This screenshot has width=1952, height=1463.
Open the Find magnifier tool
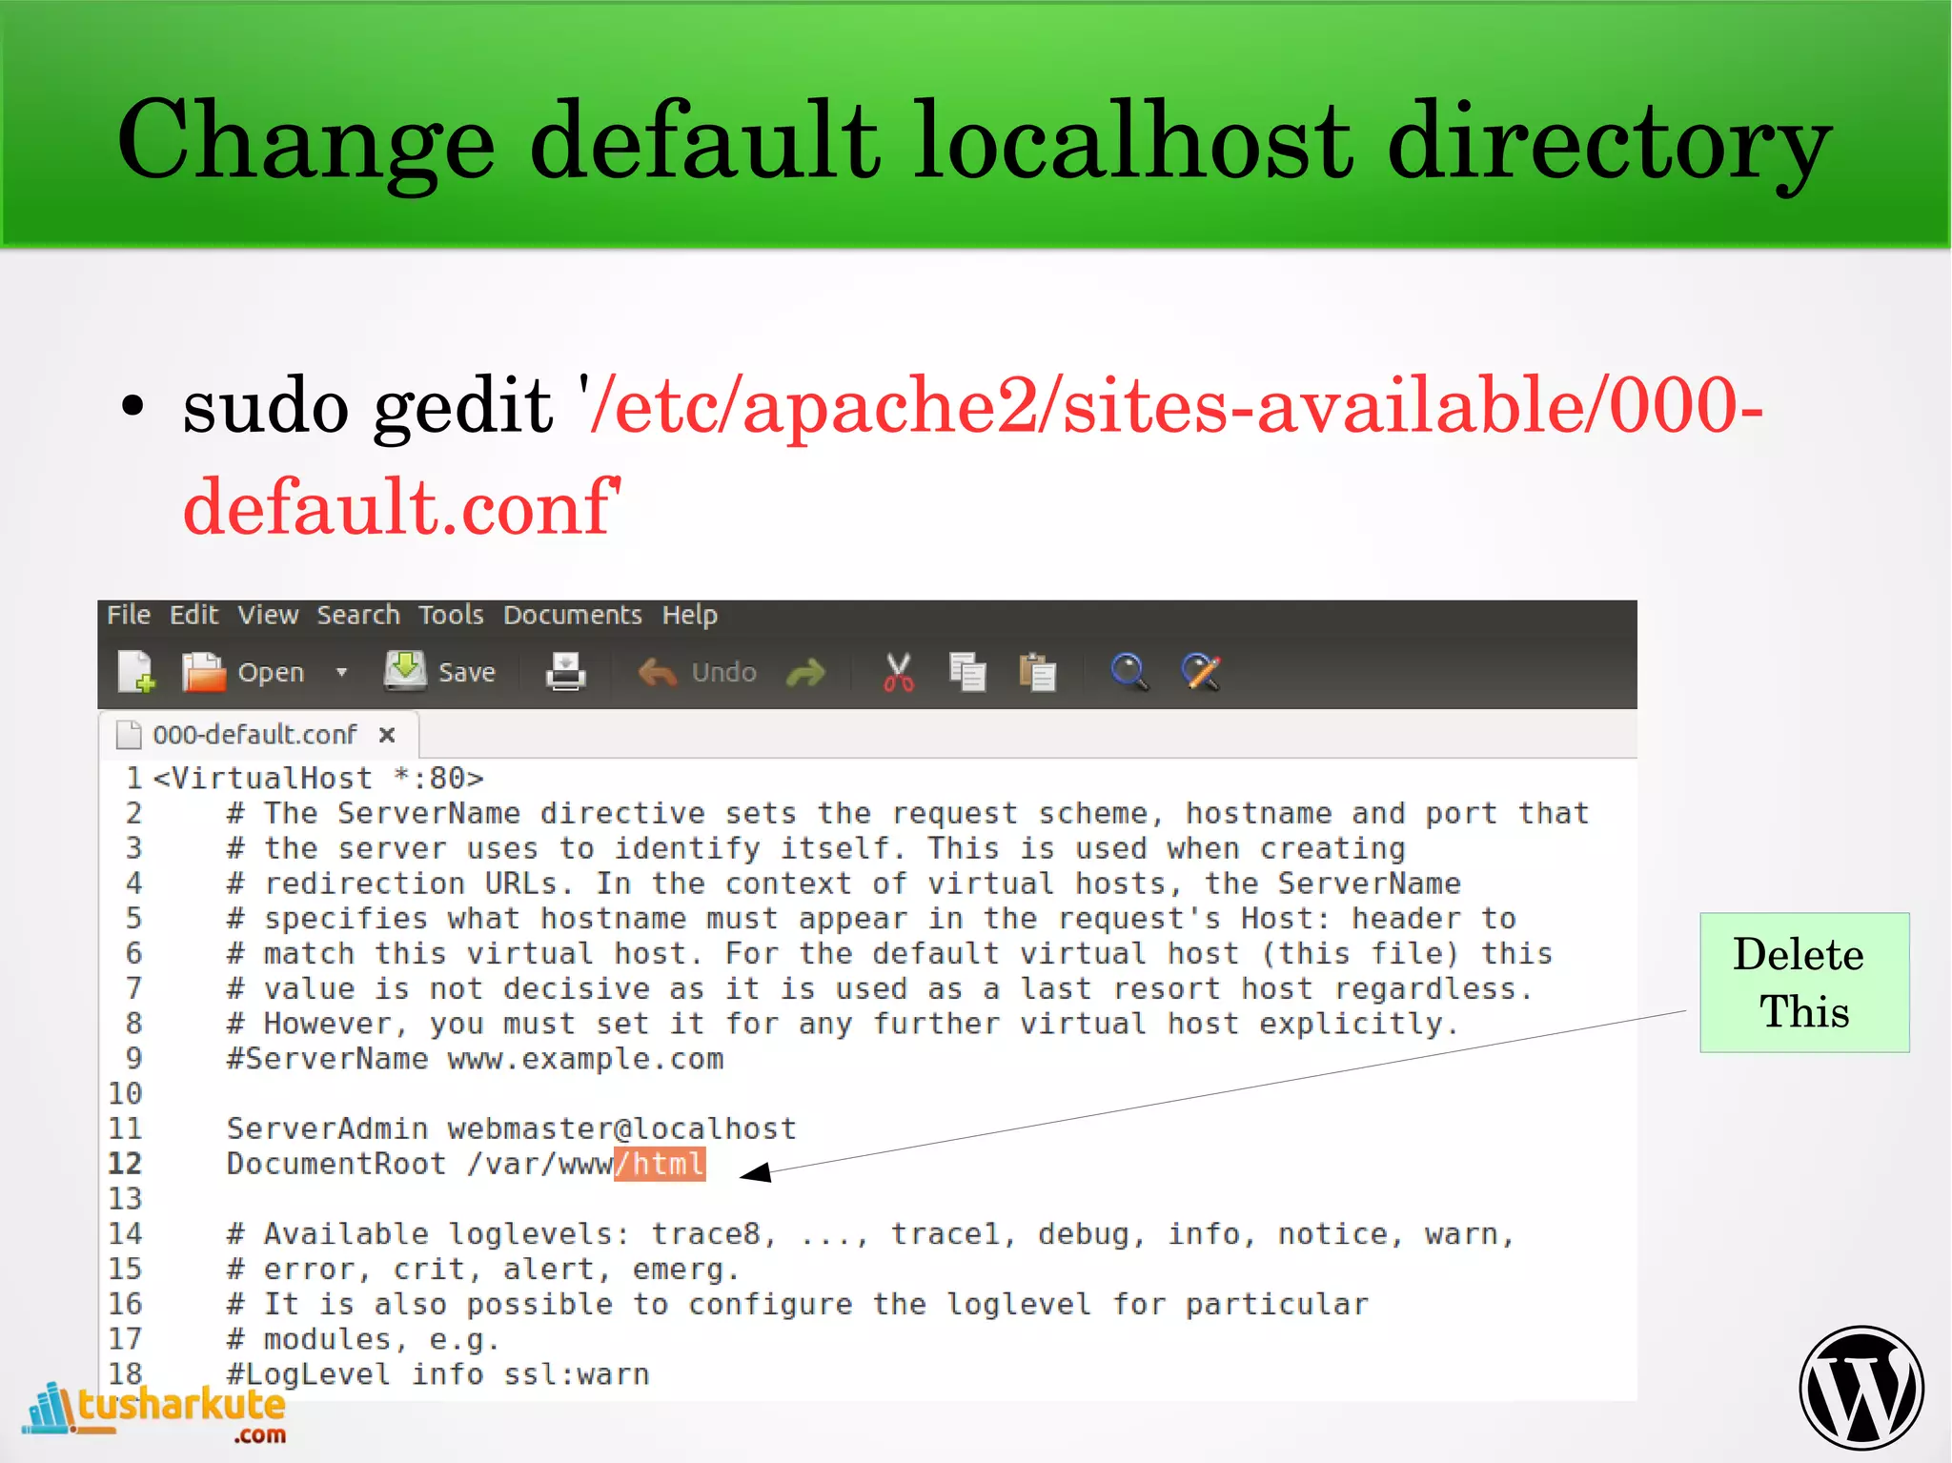tap(1129, 672)
